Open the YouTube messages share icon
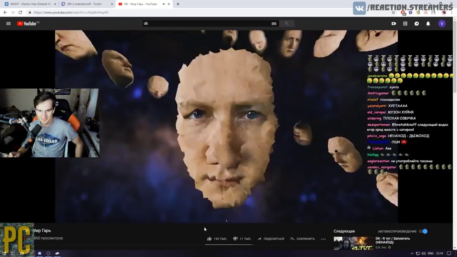 tap(417, 24)
